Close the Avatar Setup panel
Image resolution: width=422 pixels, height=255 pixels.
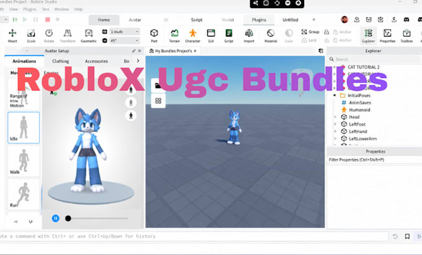(140, 51)
